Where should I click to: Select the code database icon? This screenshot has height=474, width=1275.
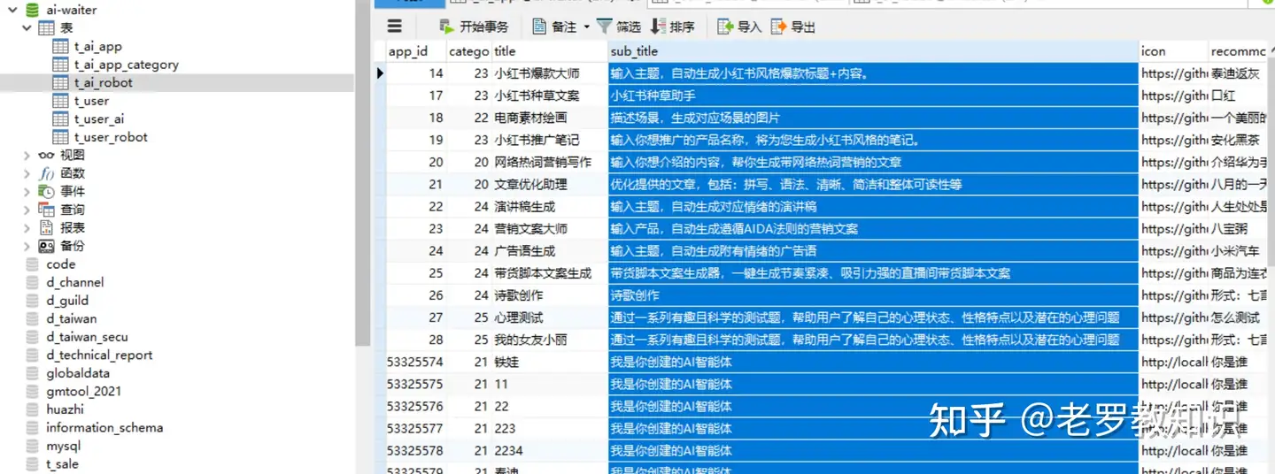pyautogui.click(x=32, y=264)
